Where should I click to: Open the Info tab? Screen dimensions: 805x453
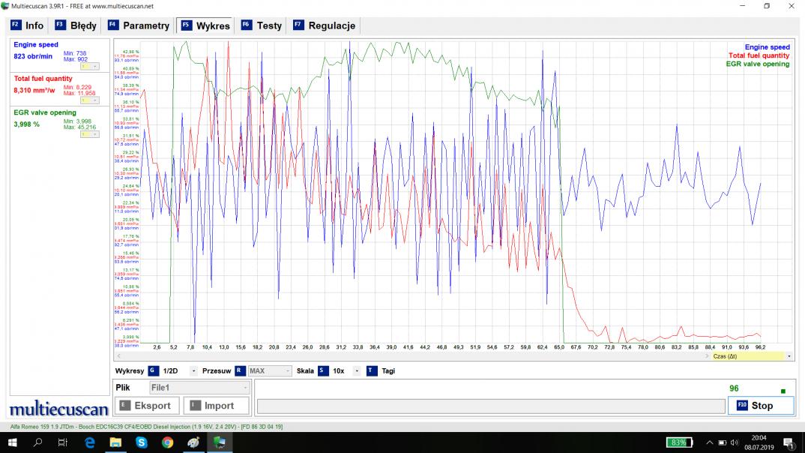(x=28, y=25)
